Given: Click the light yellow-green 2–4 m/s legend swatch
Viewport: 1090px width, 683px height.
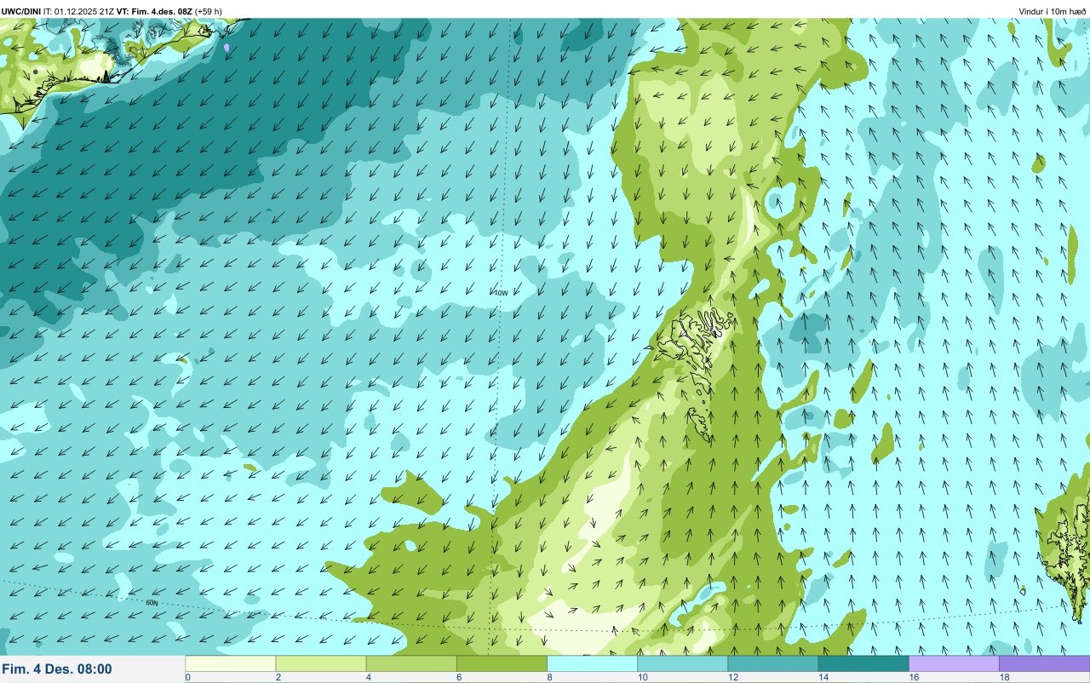Looking at the screenshot, I should (x=321, y=663).
